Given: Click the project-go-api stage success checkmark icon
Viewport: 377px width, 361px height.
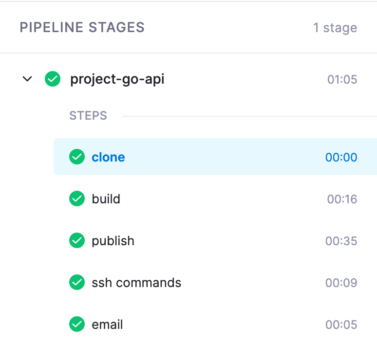Looking at the screenshot, I should pyautogui.click(x=53, y=79).
